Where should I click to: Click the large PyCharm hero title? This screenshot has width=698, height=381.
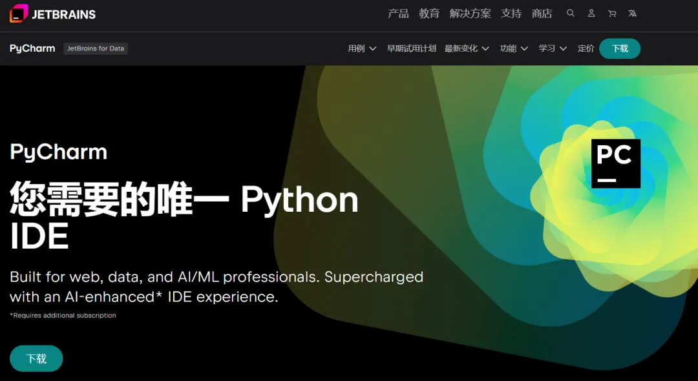(x=58, y=152)
